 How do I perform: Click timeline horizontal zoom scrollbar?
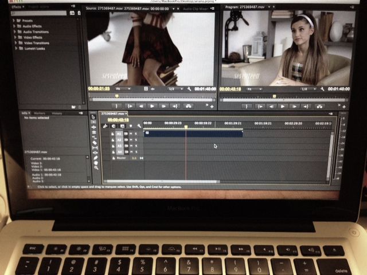coord(162,182)
